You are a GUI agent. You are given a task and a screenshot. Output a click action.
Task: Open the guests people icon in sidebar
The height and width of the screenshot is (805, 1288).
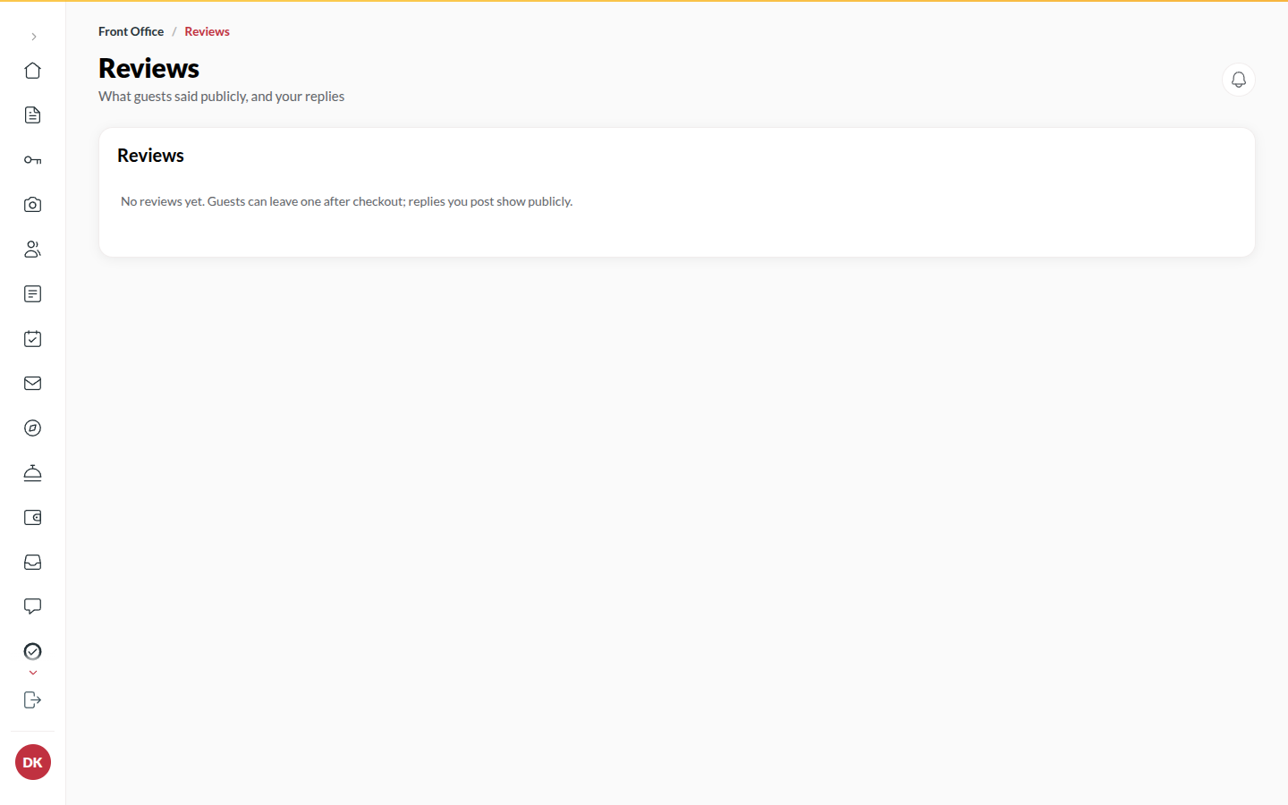[x=33, y=250]
